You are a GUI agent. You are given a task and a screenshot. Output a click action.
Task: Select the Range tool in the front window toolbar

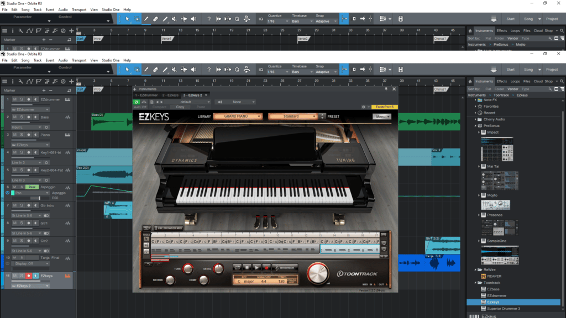pyautogui.click(x=137, y=70)
